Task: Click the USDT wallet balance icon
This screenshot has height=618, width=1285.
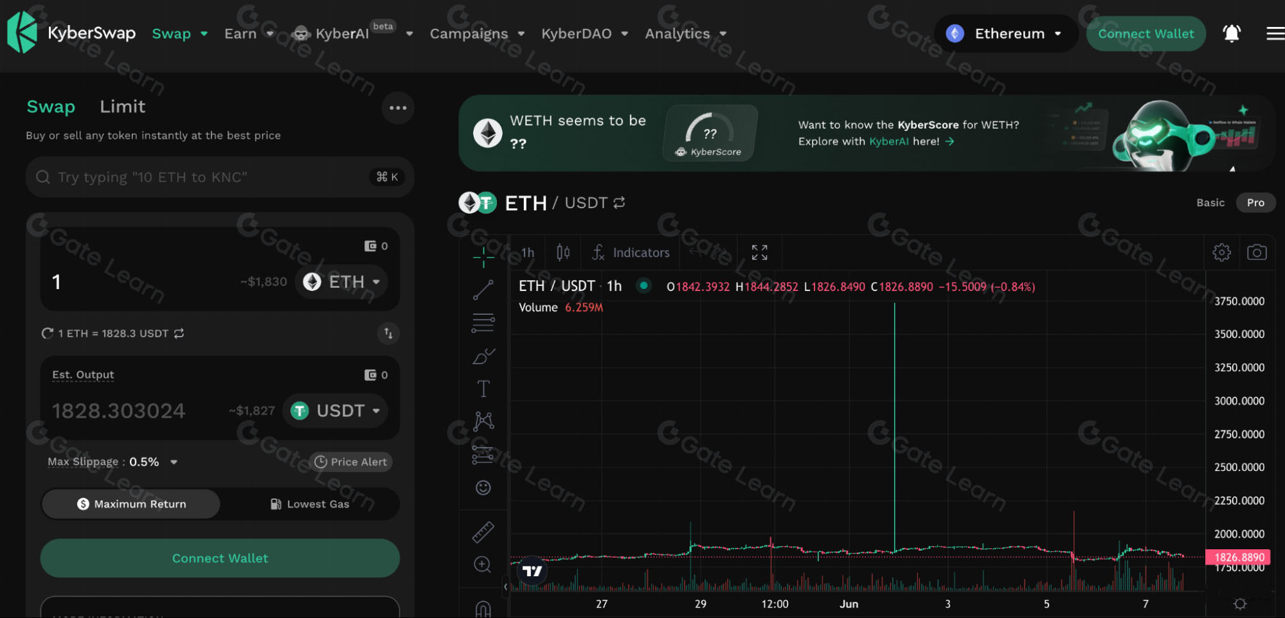Action: [x=370, y=375]
